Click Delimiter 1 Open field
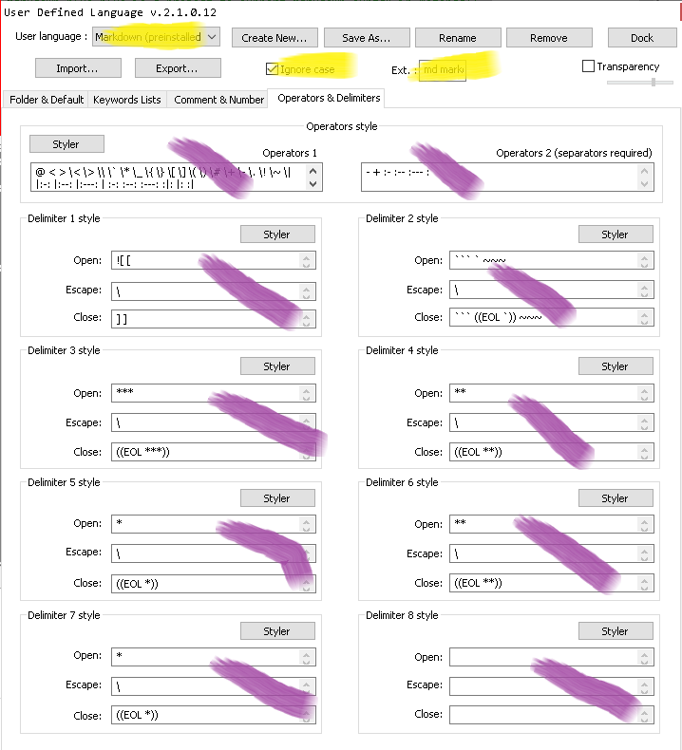This screenshot has width=682, height=750. point(214,261)
